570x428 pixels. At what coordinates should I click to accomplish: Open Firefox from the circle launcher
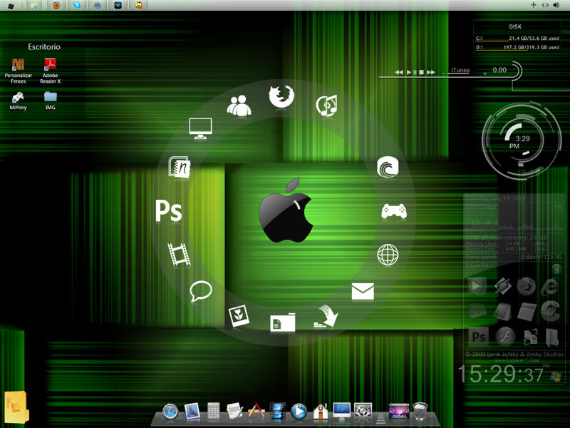(281, 97)
